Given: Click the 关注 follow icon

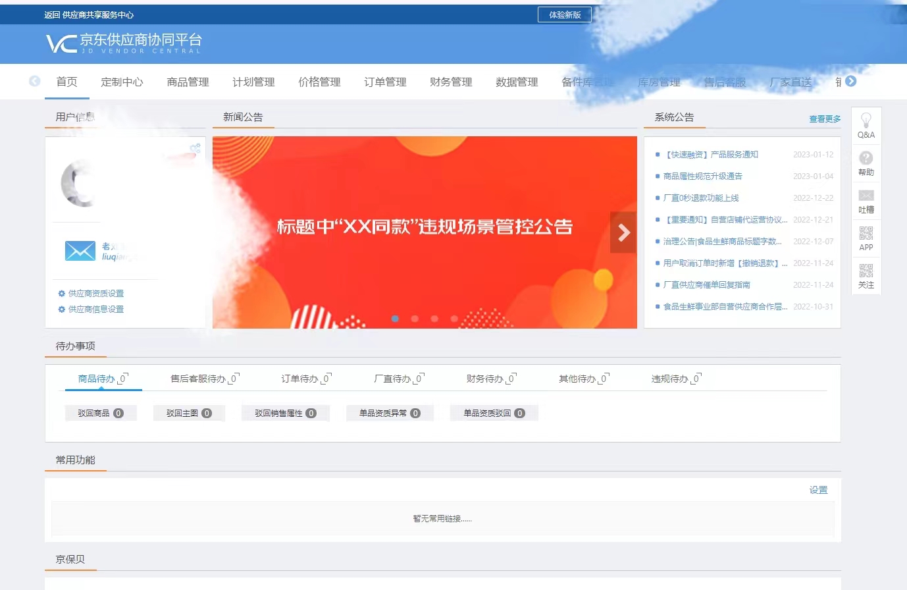Looking at the screenshot, I should tap(866, 276).
